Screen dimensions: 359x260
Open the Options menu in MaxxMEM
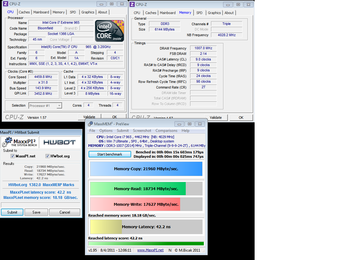click(x=106, y=131)
